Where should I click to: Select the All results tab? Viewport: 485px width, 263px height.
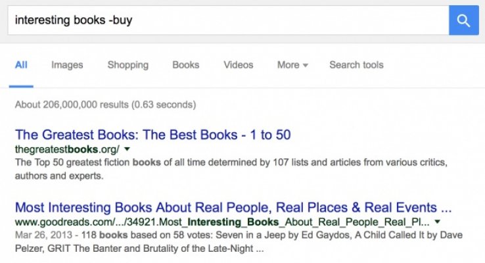[x=21, y=65]
